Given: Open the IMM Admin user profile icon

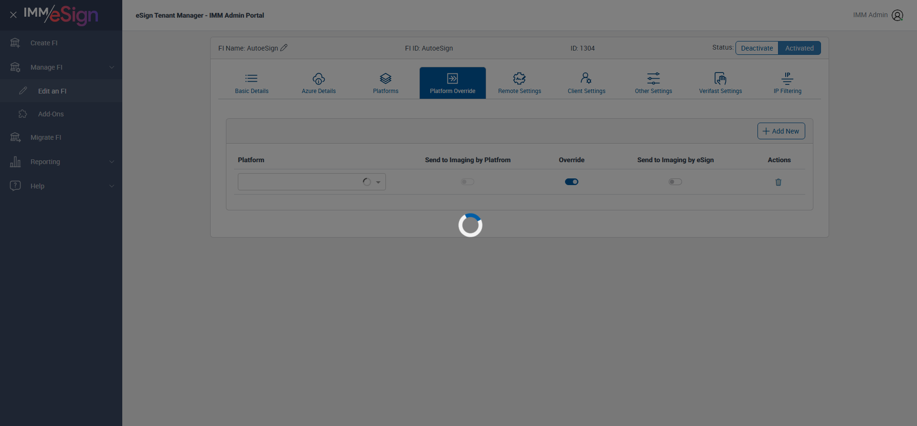Looking at the screenshot, I should (897, 15).
